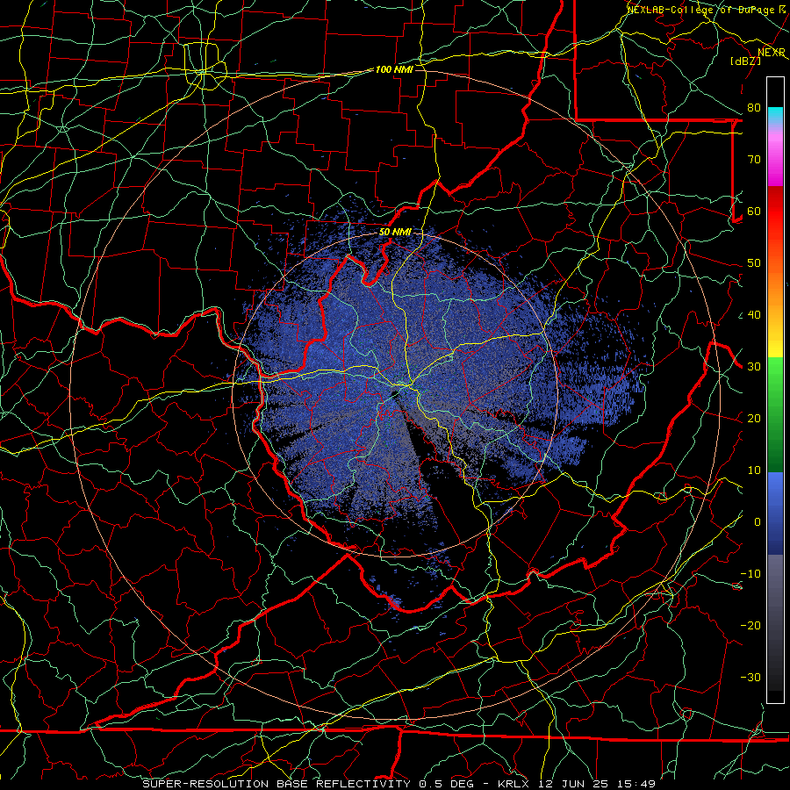The height and width of the screenshot is (790, 790).
Task: Click the blue segment of the color bar
Action: (775, 513)
